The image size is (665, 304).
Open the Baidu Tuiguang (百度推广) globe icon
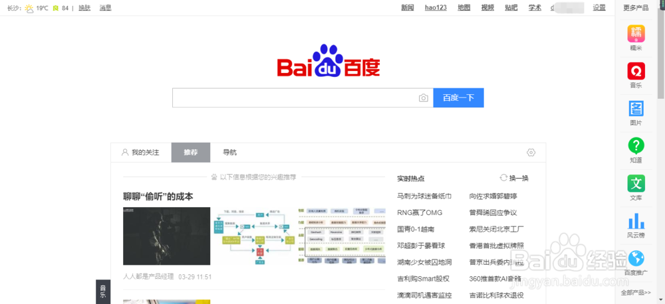636,258
